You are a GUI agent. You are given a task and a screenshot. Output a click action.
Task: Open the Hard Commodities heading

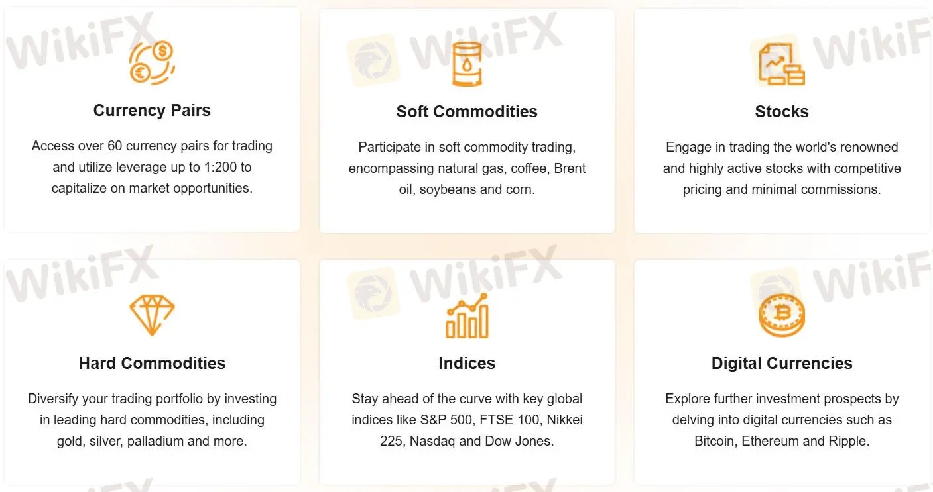152,363
